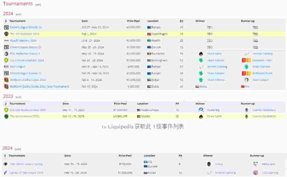Click edit link next to 2023 heading
287x177 pixels.
18,97
